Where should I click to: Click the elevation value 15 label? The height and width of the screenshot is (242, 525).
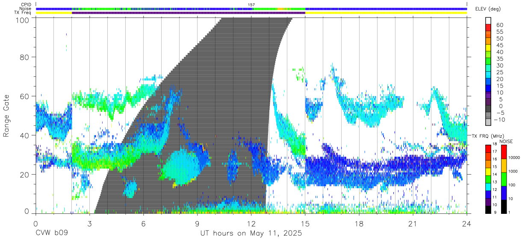[499, 86]
